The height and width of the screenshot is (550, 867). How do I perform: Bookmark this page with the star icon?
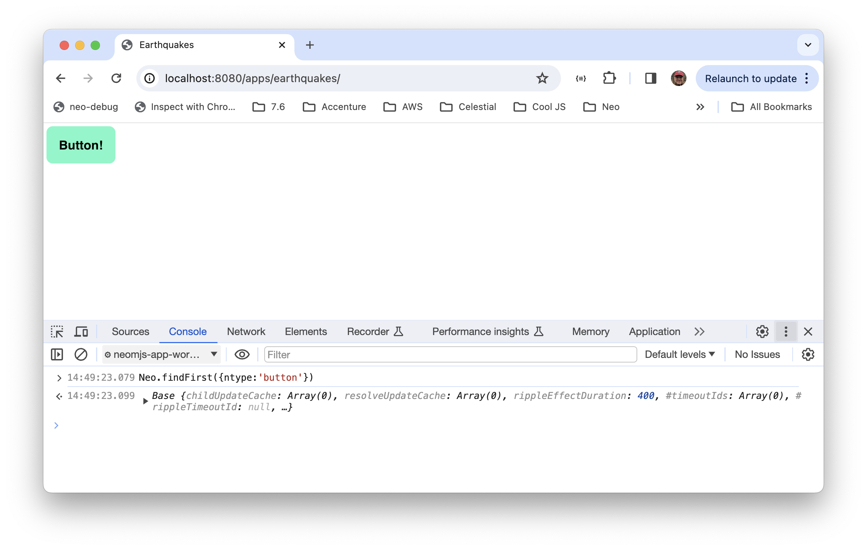point(542,79)
